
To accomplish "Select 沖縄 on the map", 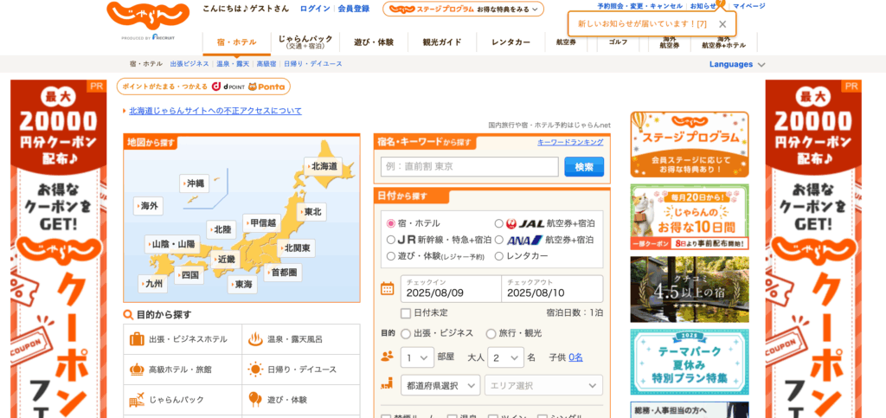I will pyautogui.click(x=195, y=183).
